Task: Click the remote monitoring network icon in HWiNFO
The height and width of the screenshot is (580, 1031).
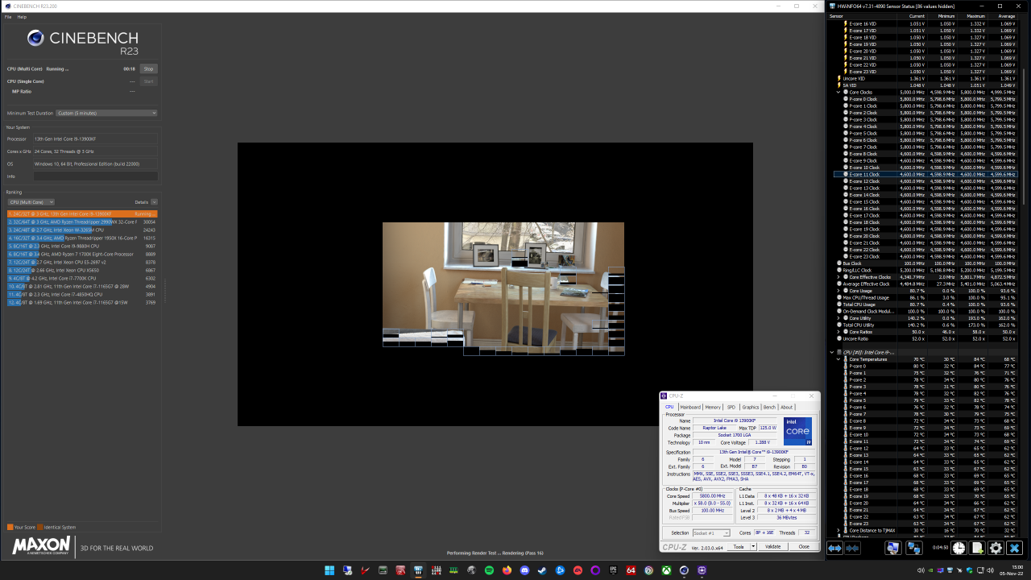Action: tap(914, 547)
